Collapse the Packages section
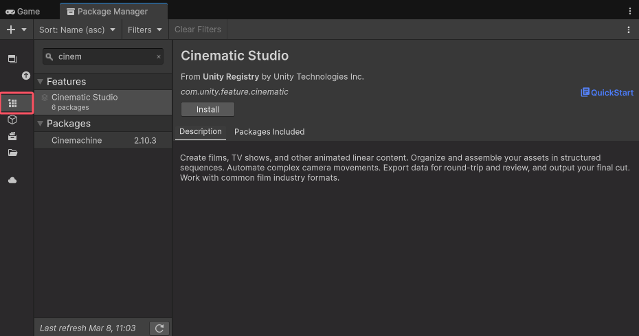The width and height of the screenshot is (639, 336). (41, 124)
